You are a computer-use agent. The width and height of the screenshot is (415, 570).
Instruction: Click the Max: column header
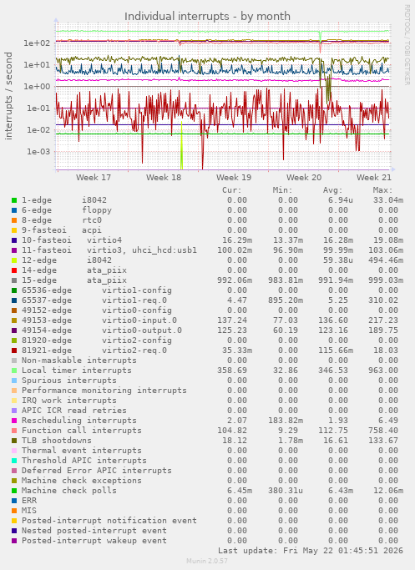(382, 190)
